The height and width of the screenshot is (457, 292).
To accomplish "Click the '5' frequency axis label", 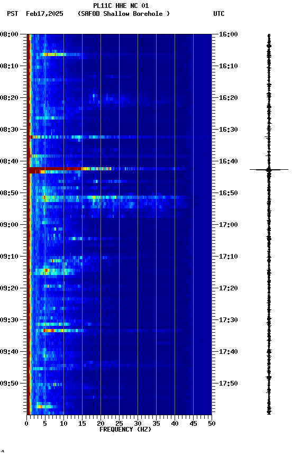I will [x=45, y=424].
